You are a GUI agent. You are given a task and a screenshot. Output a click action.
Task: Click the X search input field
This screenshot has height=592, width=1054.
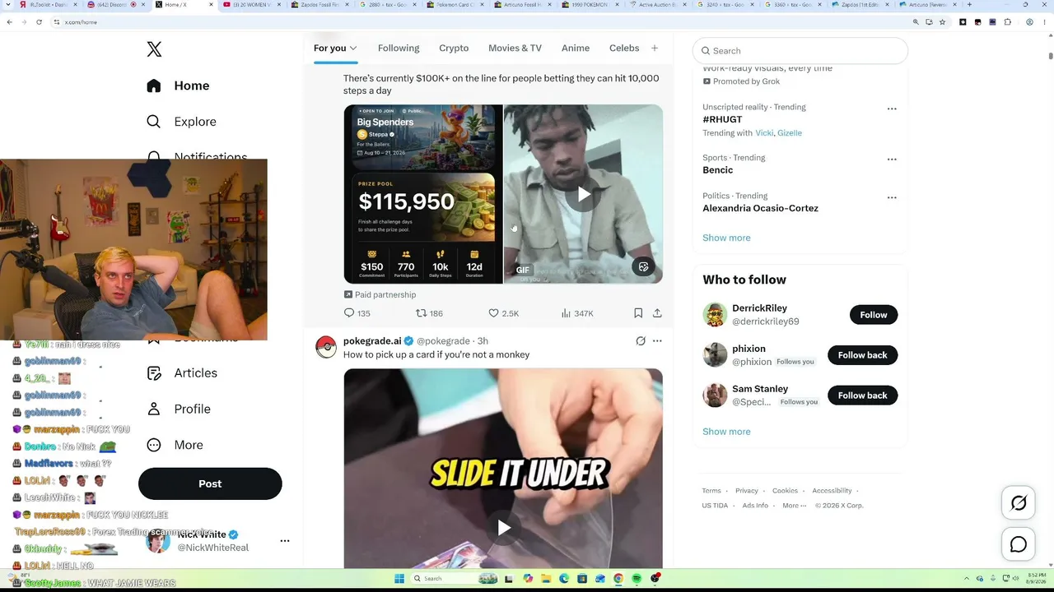tap(800, 51)
